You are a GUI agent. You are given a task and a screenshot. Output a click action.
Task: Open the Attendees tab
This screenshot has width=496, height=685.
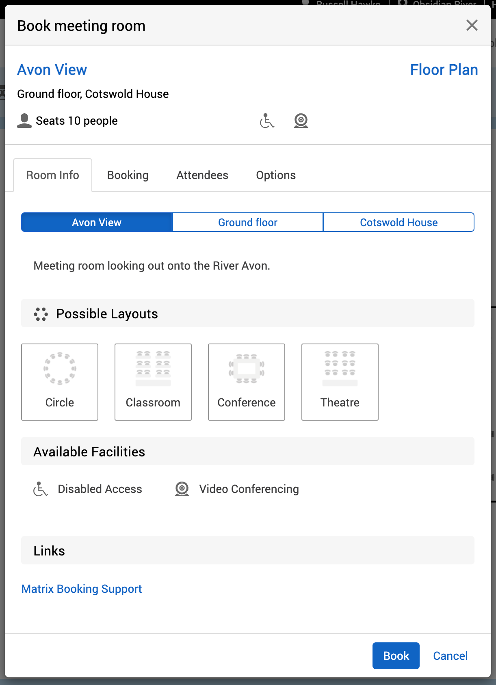click(x=202, y=175)
